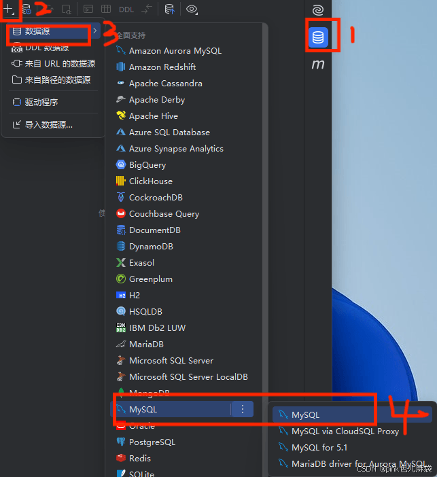The width and height of the screenshot is (437, 477).
Task: Click the Exasol X icon
Action: click(121, 262)
